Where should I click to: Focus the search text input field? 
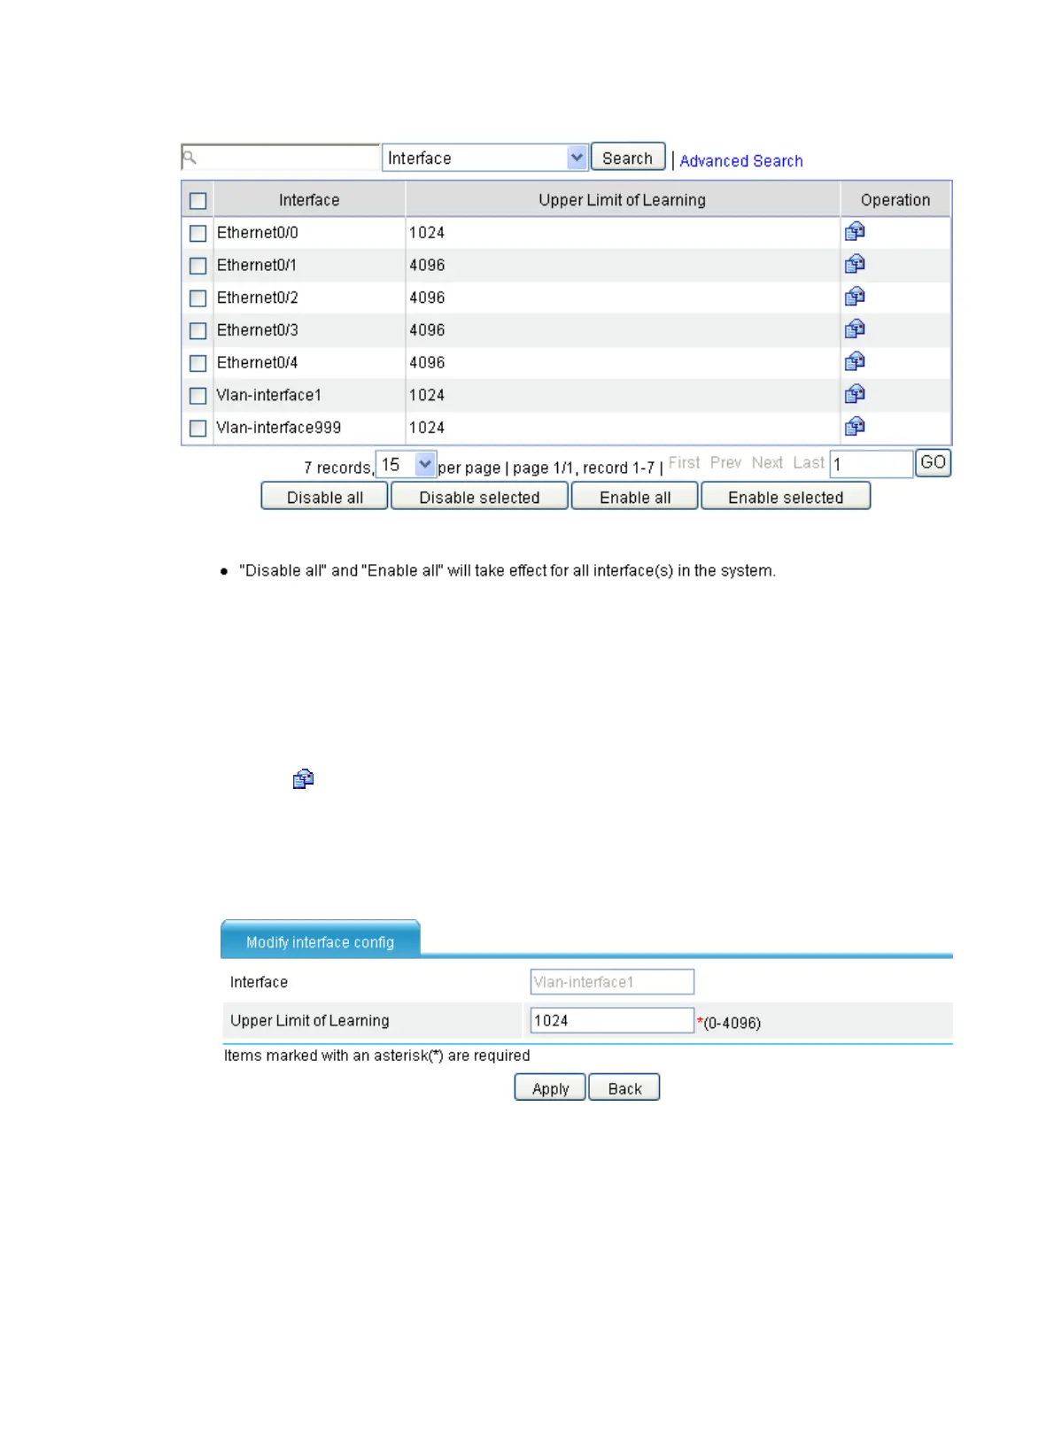[x=281, y=158]
